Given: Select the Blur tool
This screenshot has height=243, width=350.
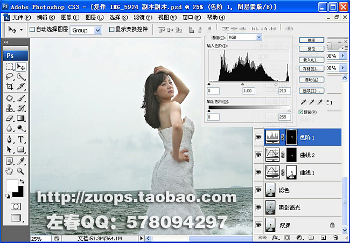Looking at the screenshot, I should tap(10, 128).
